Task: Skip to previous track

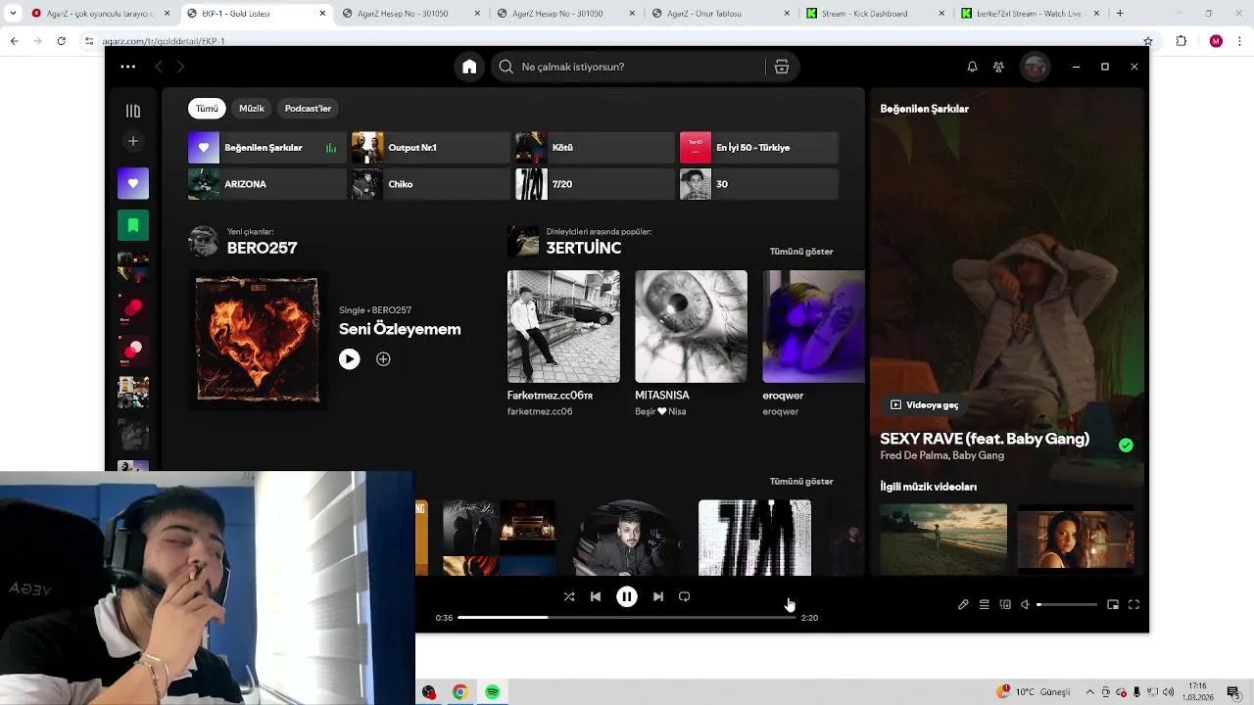Action: pyautogui.click(x=595, y=596)
